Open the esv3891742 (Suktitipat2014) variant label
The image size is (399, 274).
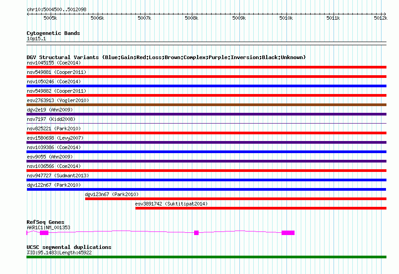pyautogui.click(x=171, y=204)
